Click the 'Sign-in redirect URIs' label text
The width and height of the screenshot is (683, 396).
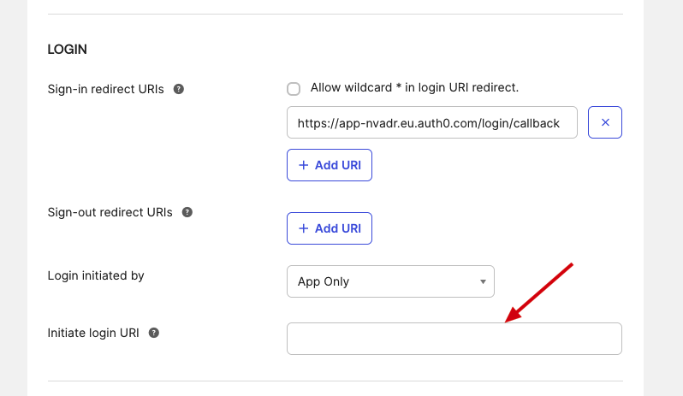tap(107, 89)
